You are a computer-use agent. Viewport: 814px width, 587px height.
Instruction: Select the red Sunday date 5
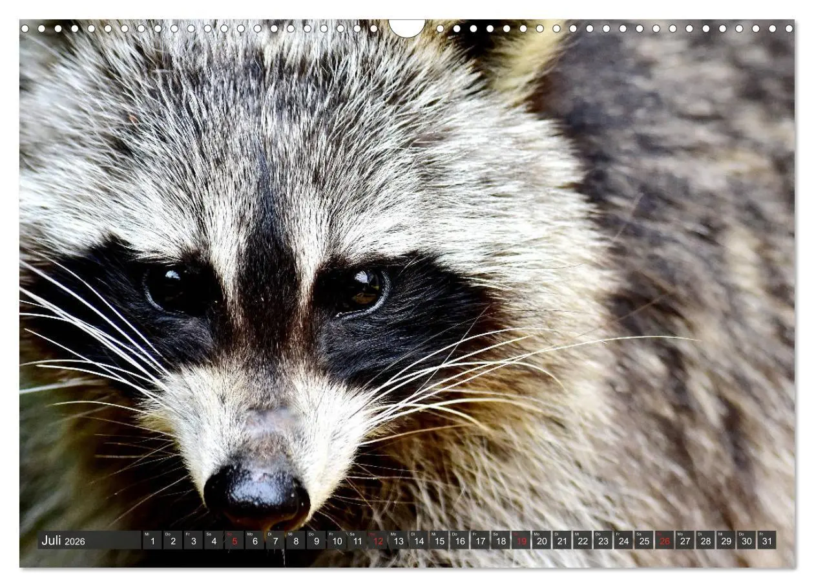234,542
